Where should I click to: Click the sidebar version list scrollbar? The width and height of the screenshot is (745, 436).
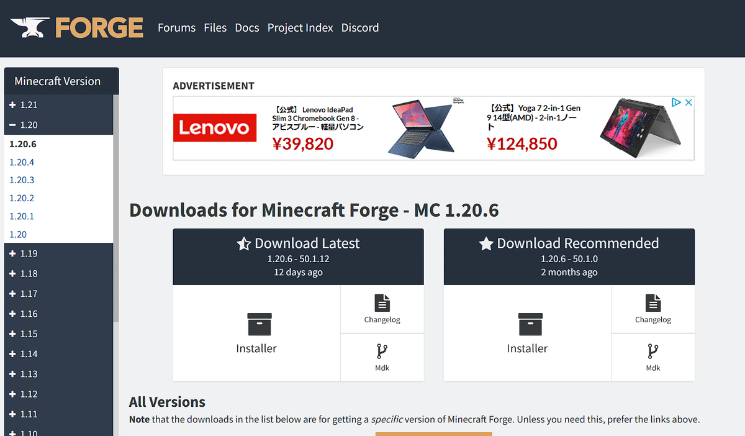click(116, 208)
